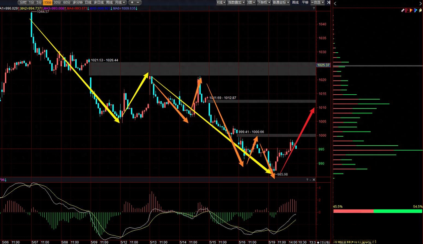Switch to the 周线 weekly chart
The width and height of the screenshot is (423, 244).
coord(109,2)
